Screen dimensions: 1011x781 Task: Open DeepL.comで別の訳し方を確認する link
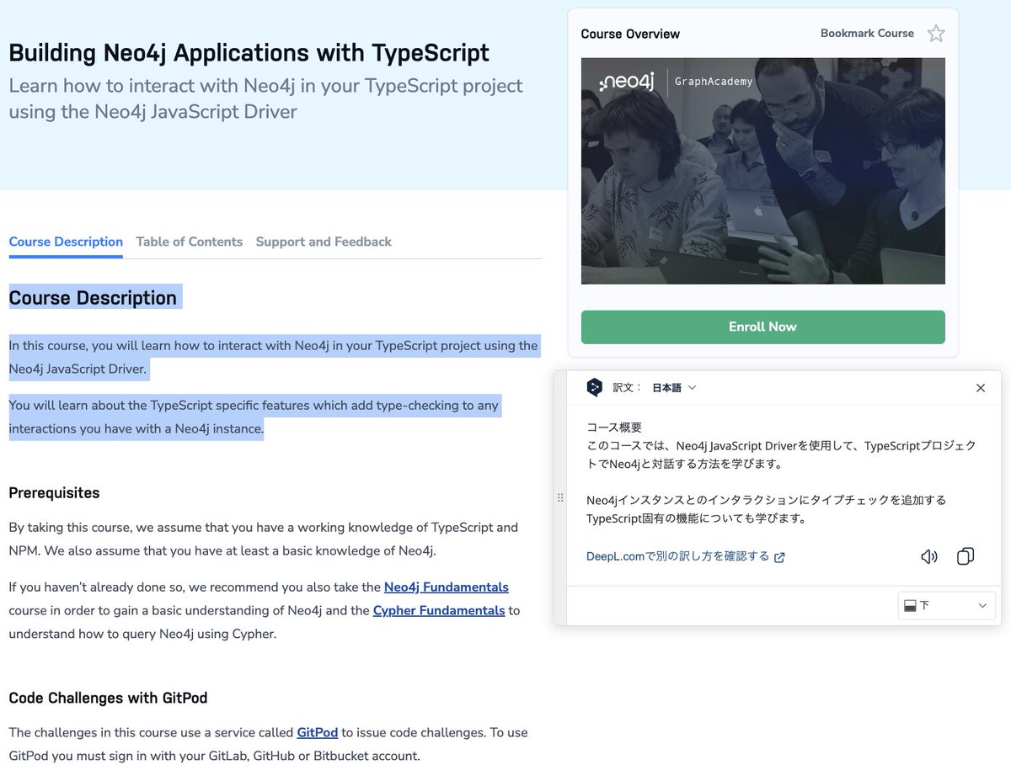686,556
